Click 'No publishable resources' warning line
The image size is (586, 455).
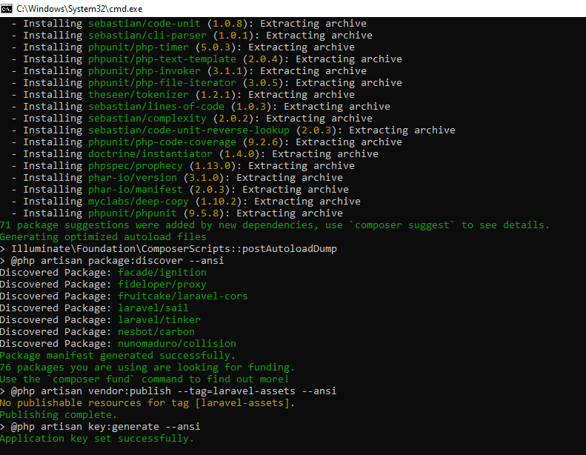click(x=147, y=403)
